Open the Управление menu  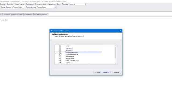click(51, 4)
